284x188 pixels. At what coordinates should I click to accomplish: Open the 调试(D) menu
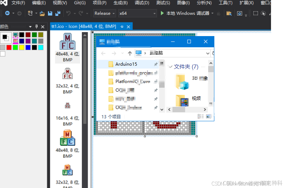click(x=142, y=3)
